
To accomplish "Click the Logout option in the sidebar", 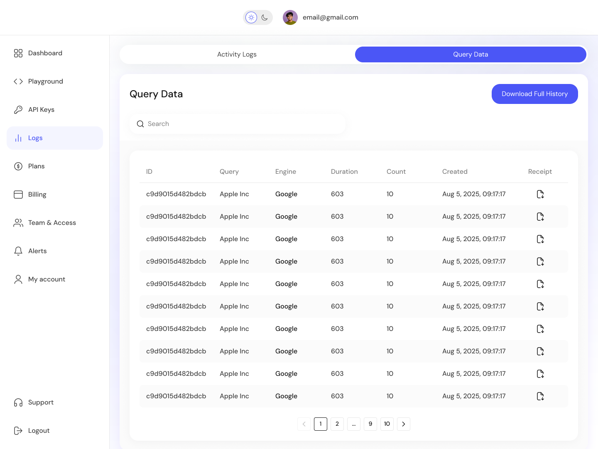I will click(x=39, y=430).
